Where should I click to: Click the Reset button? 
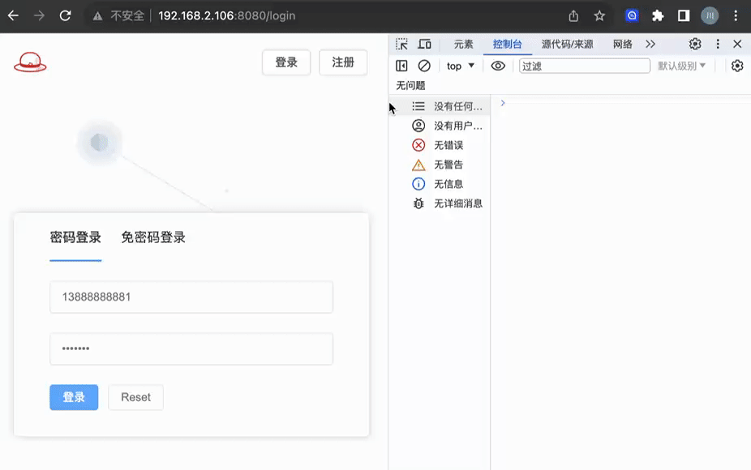pyautogui.click(x=135, y=397)
